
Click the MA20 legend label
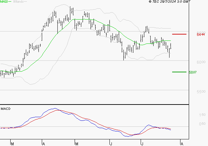[4, 2]
